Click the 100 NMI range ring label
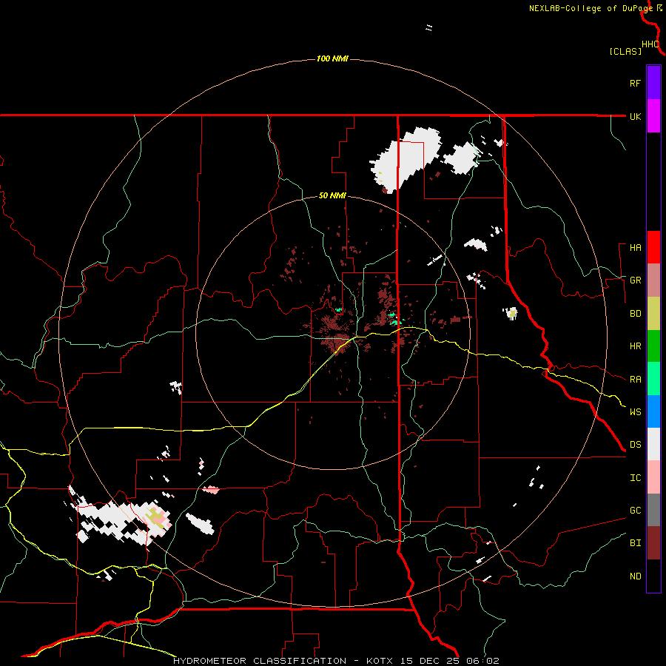This screenshot has height=666, width=666. (x=332, y=58)
